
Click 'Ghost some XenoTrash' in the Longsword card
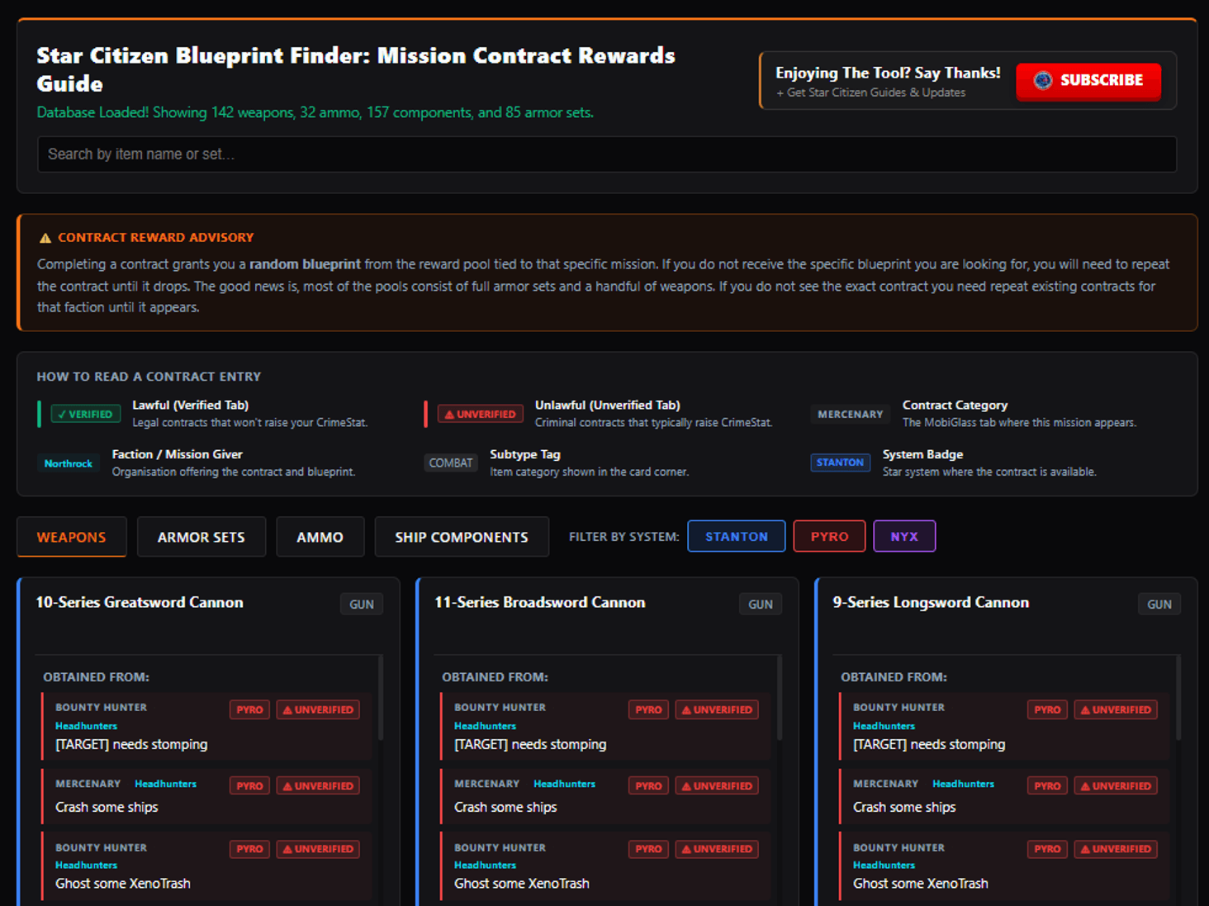pyautogui.click(x=921, y=884)
